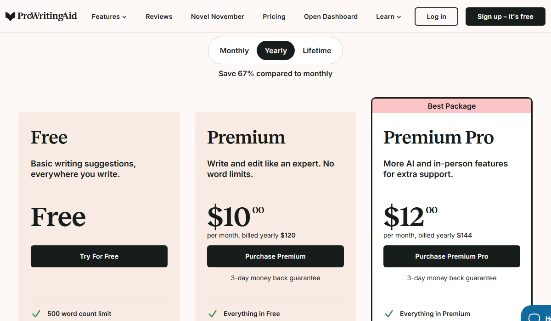Select the Yearly billing option
Viewport: 551px width, 321px height.
275,50
